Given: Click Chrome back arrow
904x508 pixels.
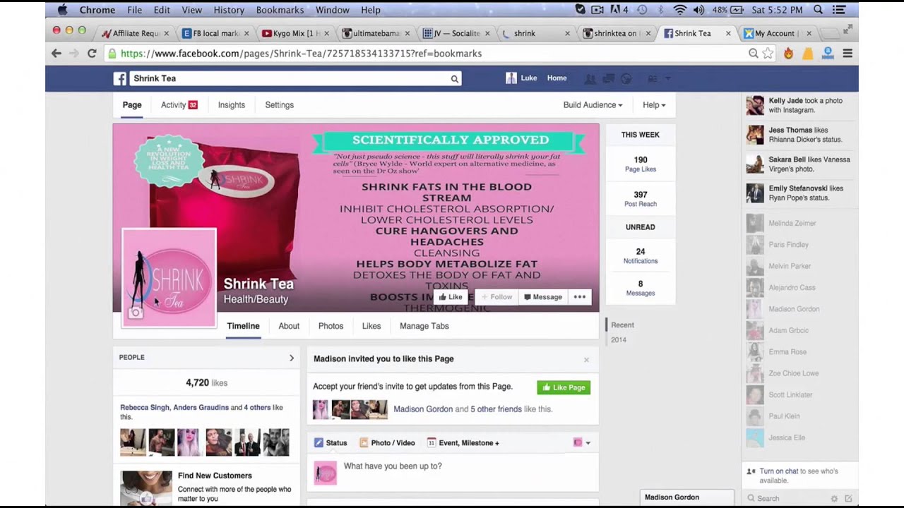Looking at the screenshot, I should [56, 54].
